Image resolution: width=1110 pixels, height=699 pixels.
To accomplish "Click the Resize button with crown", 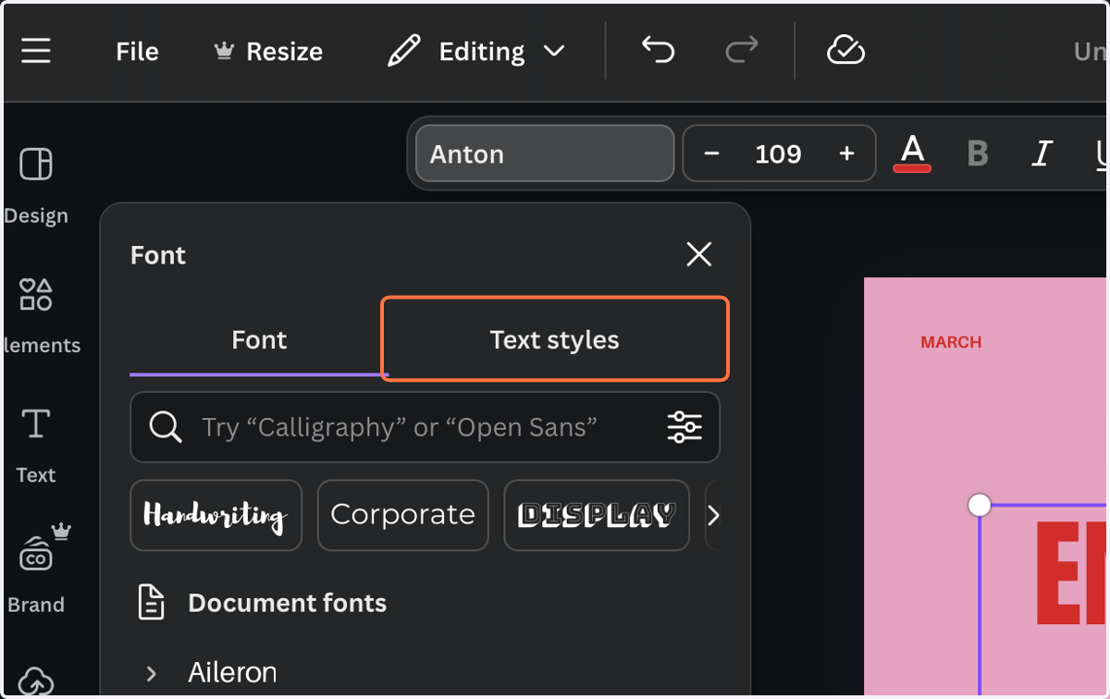I will (268, 52).
